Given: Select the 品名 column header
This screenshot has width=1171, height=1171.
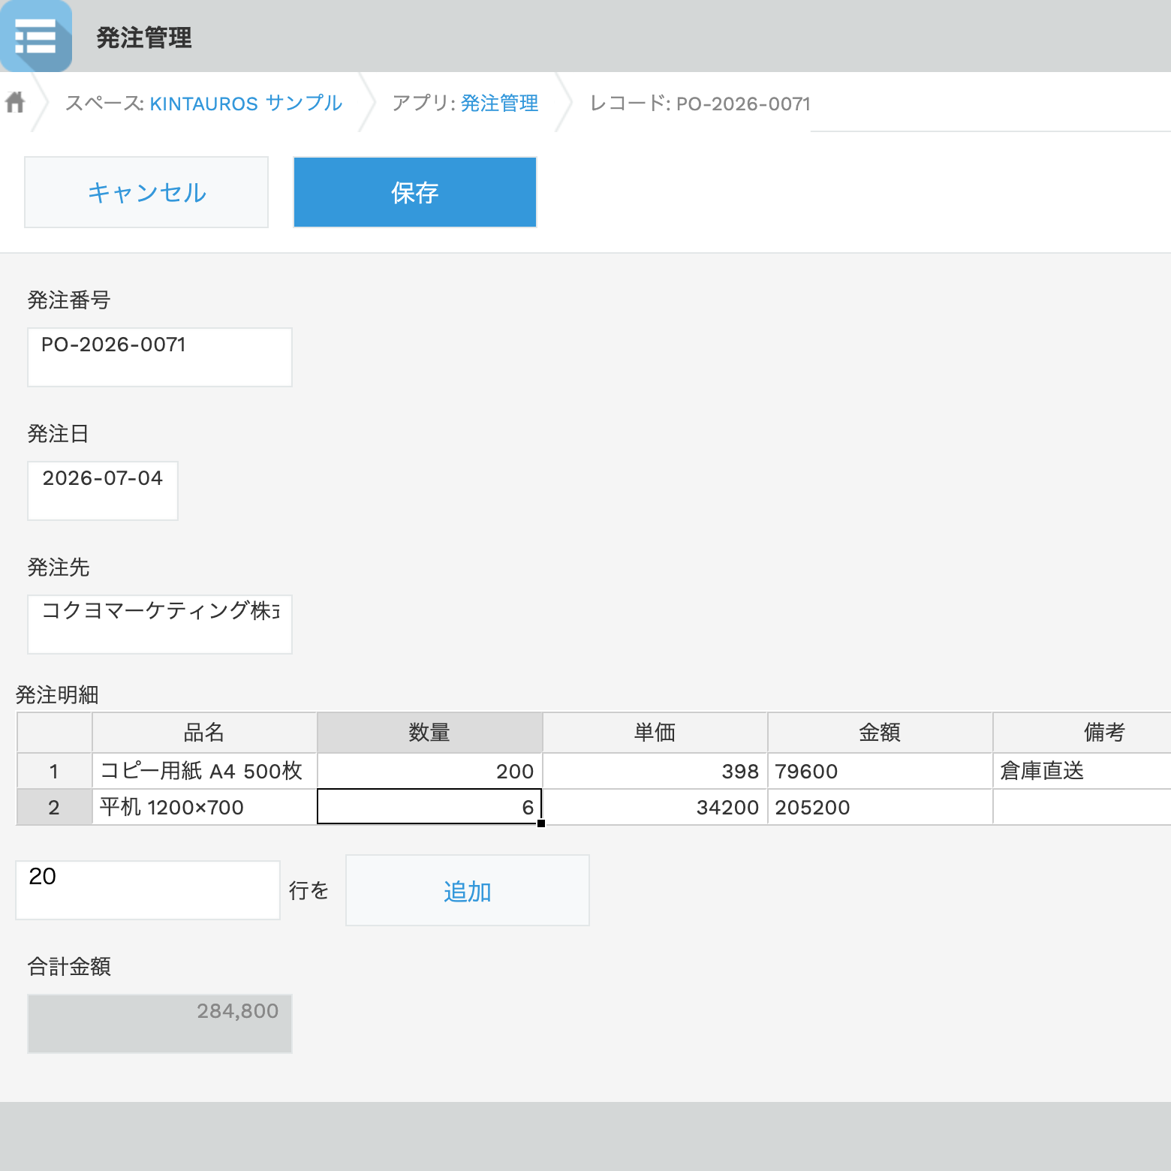Looking at the screenshot, I should (204, 733).
